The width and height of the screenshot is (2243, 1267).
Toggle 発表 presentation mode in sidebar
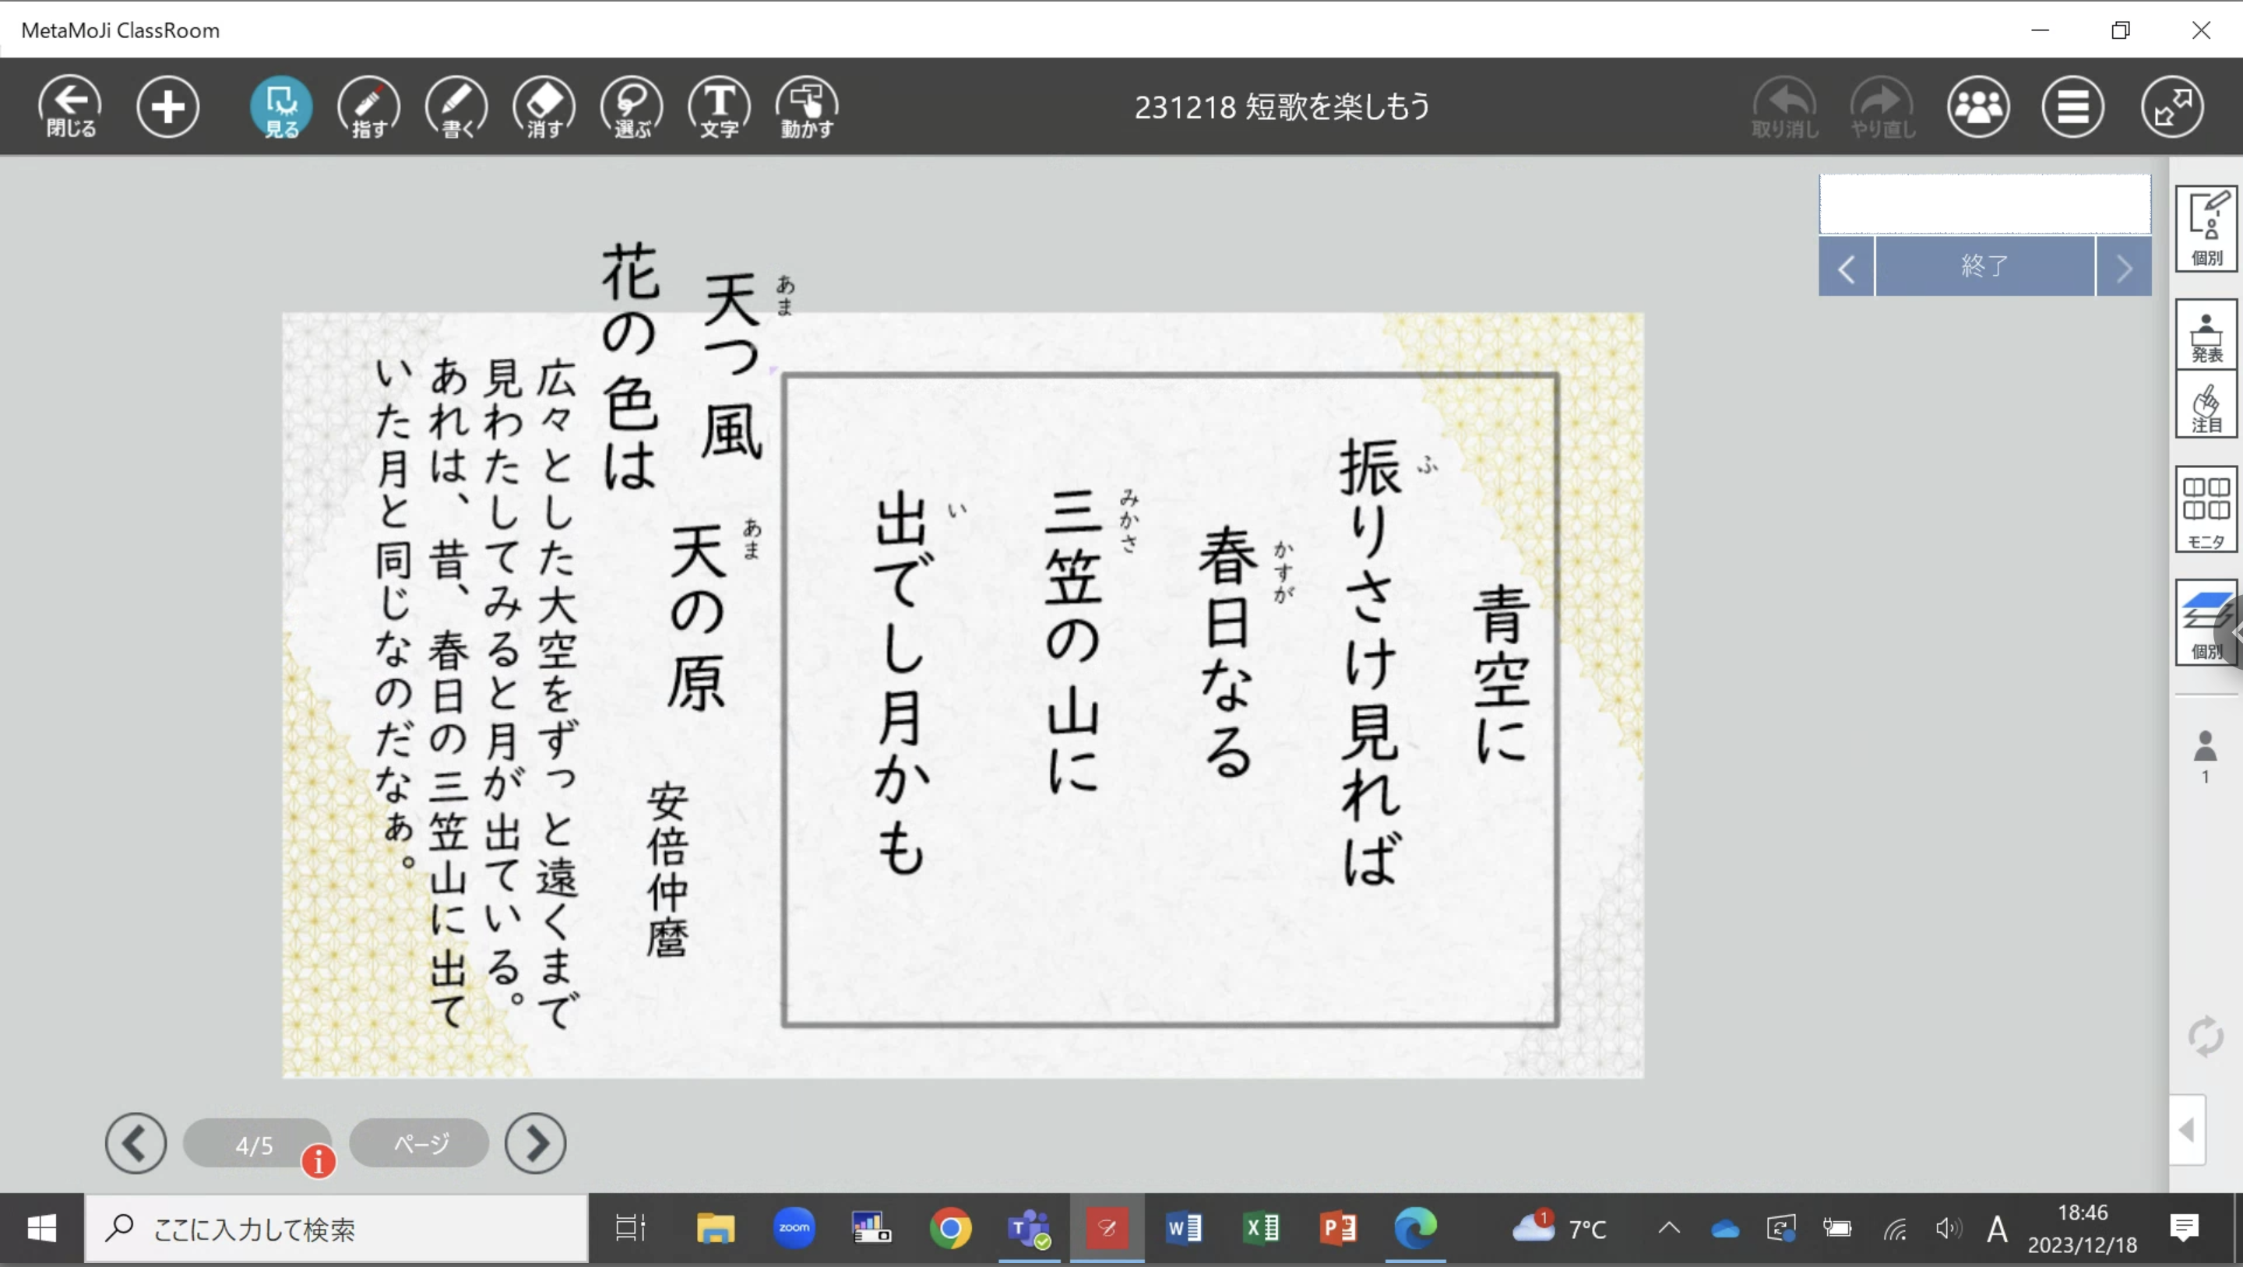[x=2206, y=336]
